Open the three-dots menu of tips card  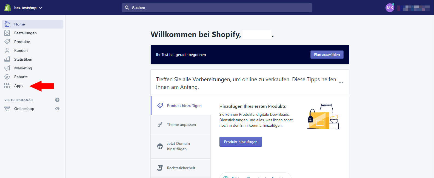pyautogui.click(x=341, y=83)
